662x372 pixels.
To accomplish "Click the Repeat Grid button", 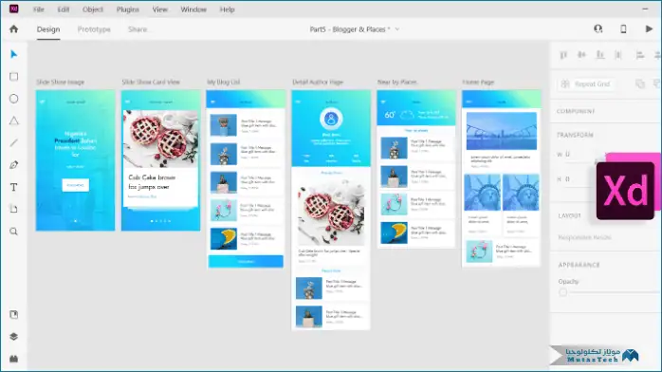I will click(x=586, y=84).
